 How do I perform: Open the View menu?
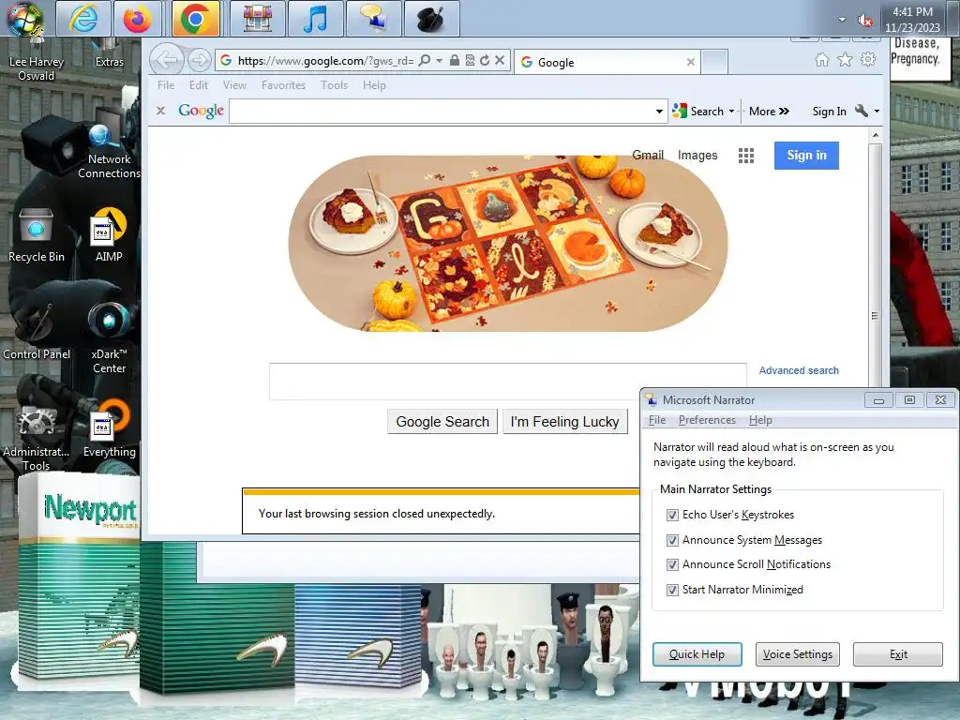click(234, 85)
